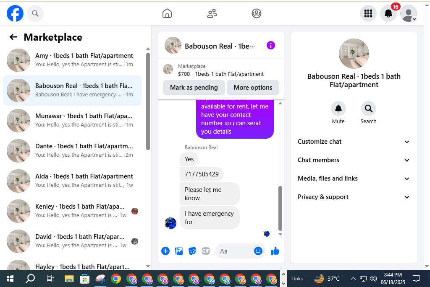This screenshot has width=430, height=287.
Task: Open the Groups icon in top bar
Action: (x=257, y=13)
